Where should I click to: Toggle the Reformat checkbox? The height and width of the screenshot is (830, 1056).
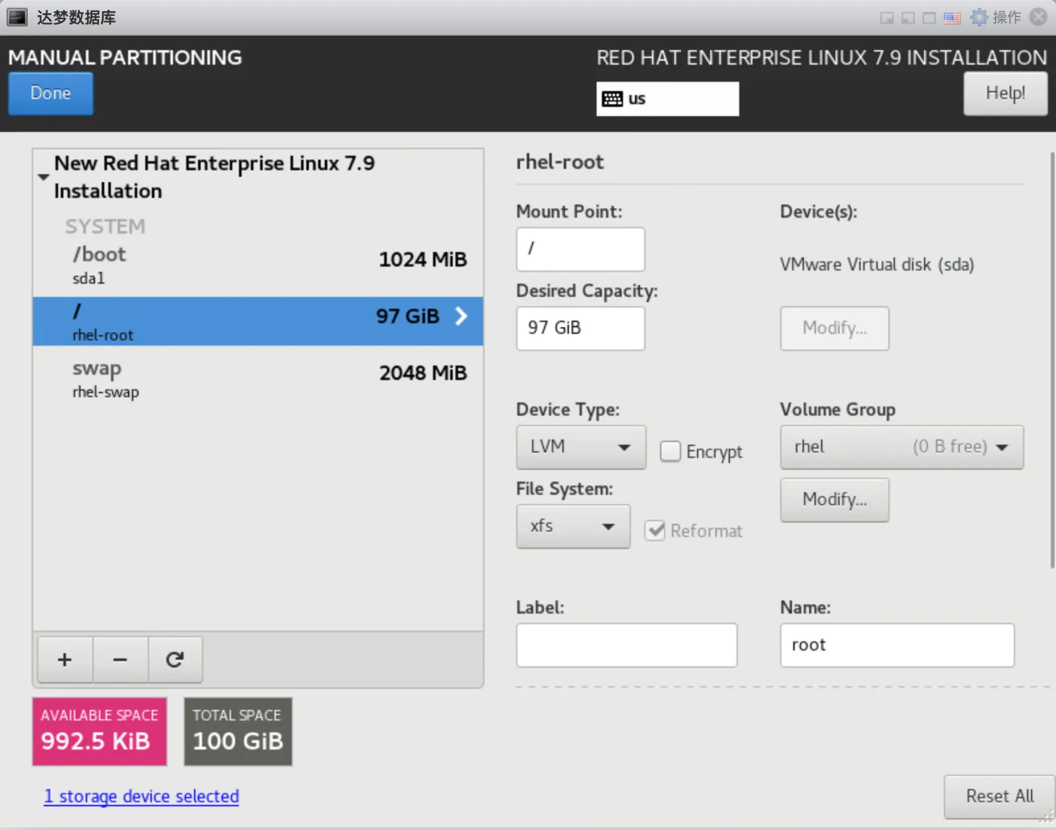tap(655, 530)
